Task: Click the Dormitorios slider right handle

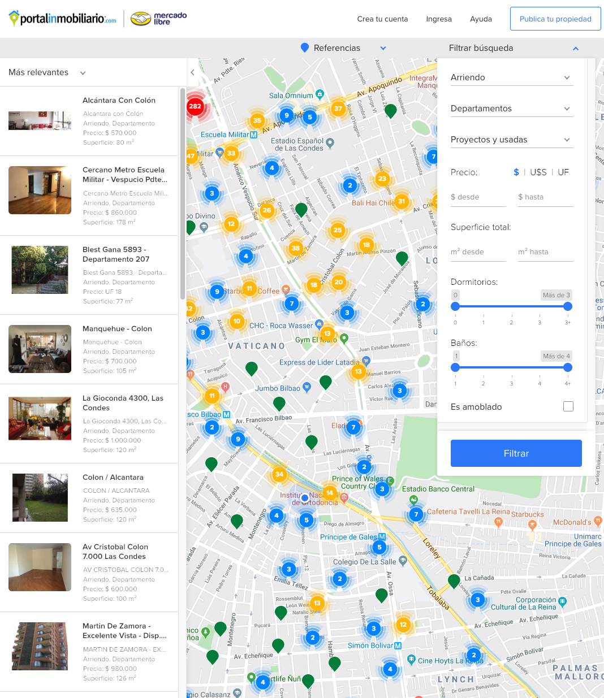Action: pos(568,306)
